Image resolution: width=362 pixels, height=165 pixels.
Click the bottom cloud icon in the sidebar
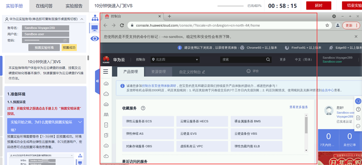click(x=106, y=156)
